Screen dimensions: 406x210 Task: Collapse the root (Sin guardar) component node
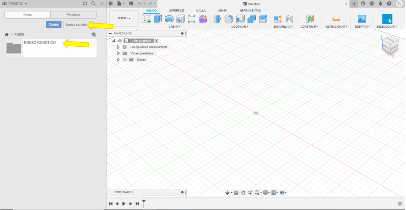[x=113, y=41]
